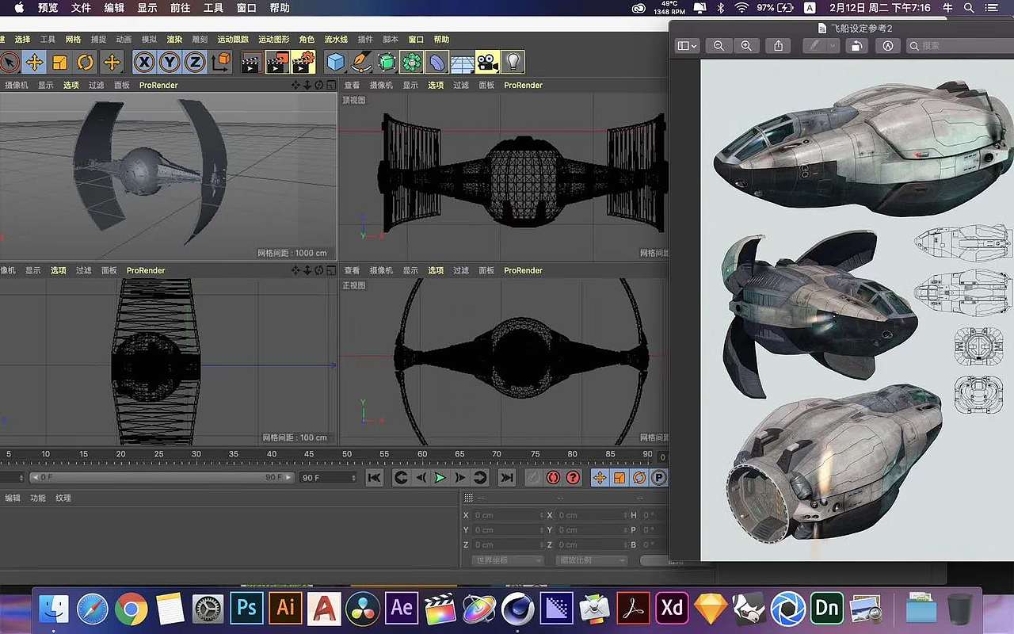Open the 窗口 menu in Cinema 4D menu row
The height and width of the screenshot is (634, 1014).
click(x=416, y=40)
